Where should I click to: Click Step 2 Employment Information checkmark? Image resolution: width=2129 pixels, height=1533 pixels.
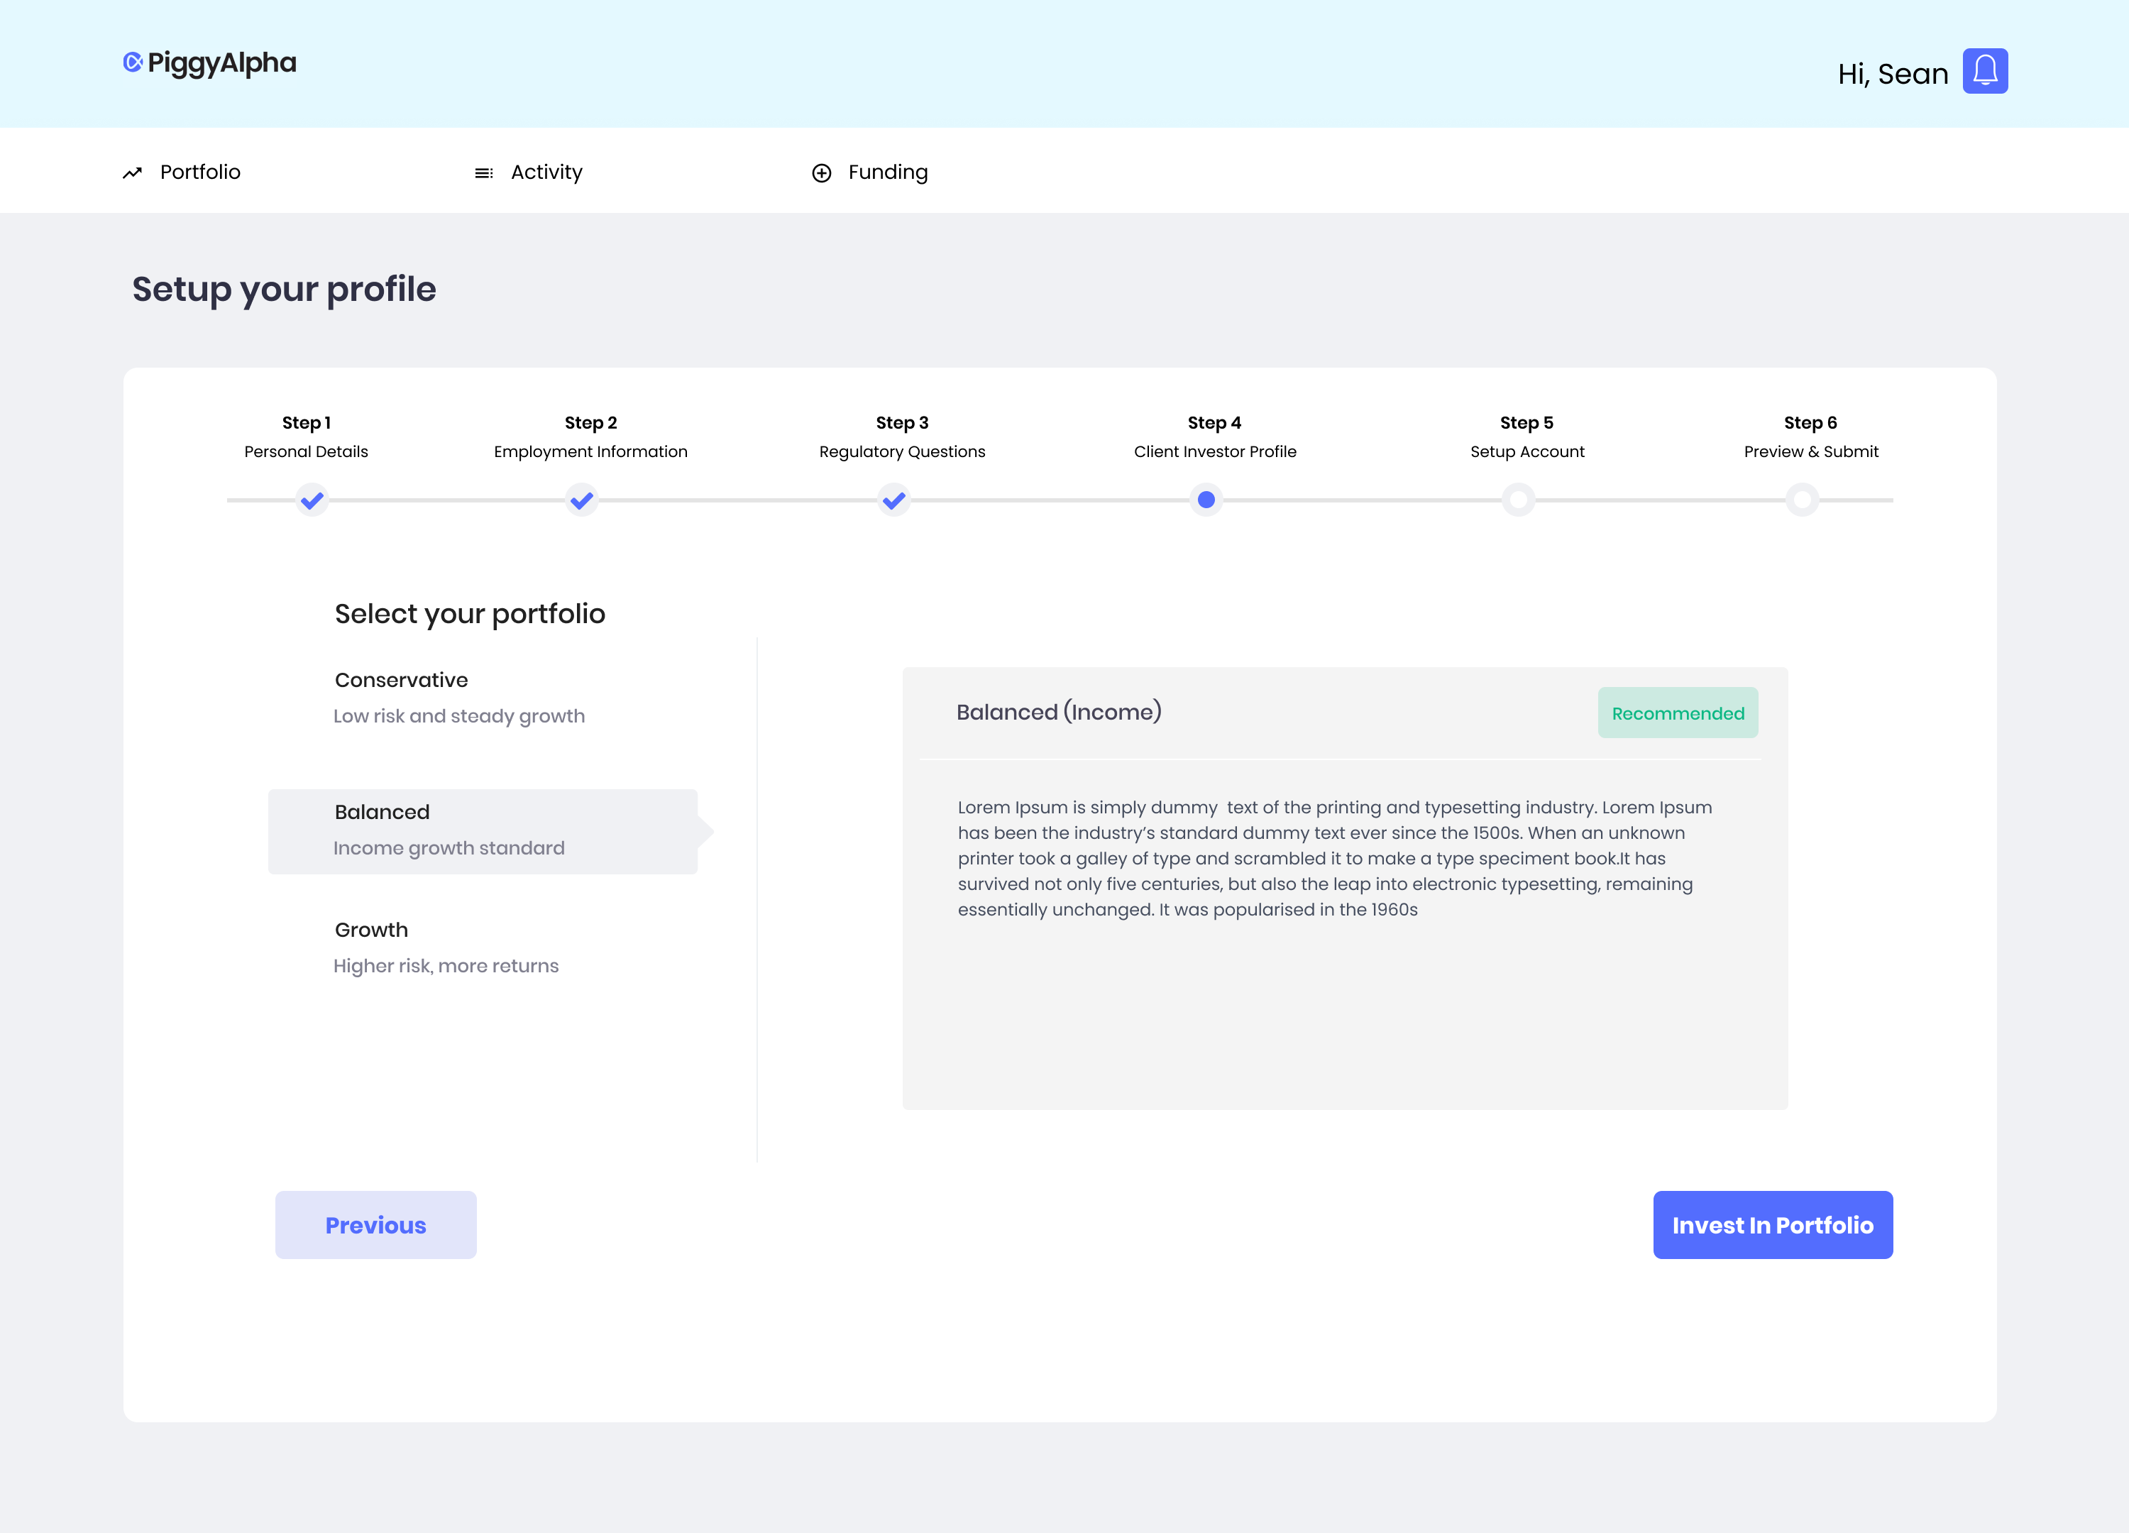pyautogui.click(x=582, y=500)
